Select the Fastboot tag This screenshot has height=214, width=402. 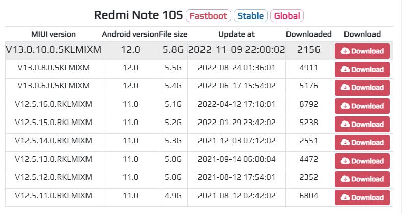coord(208,16)
